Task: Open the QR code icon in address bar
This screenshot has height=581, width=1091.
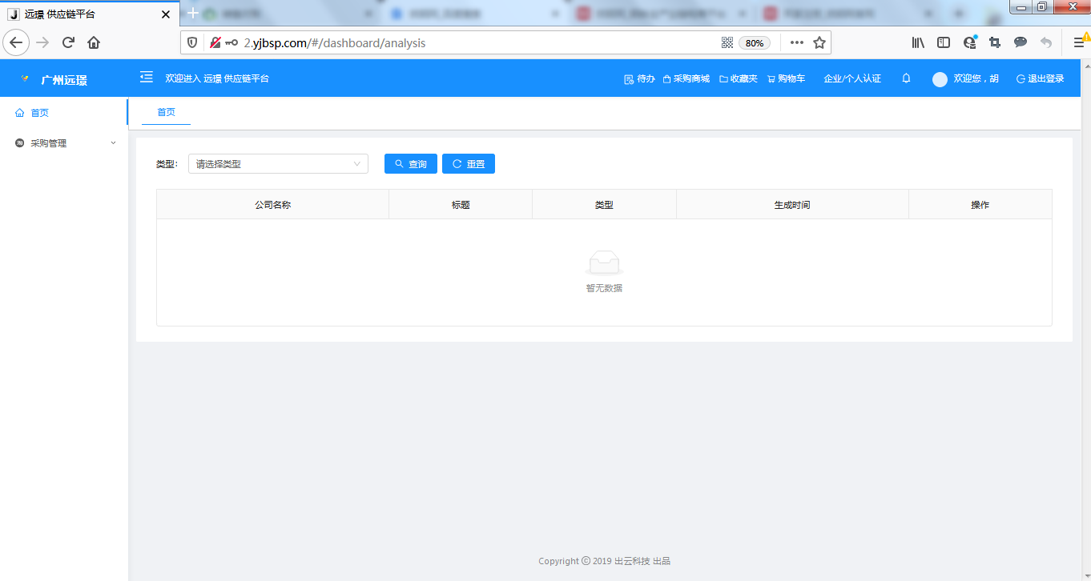Action: click(x=727, y=42)
